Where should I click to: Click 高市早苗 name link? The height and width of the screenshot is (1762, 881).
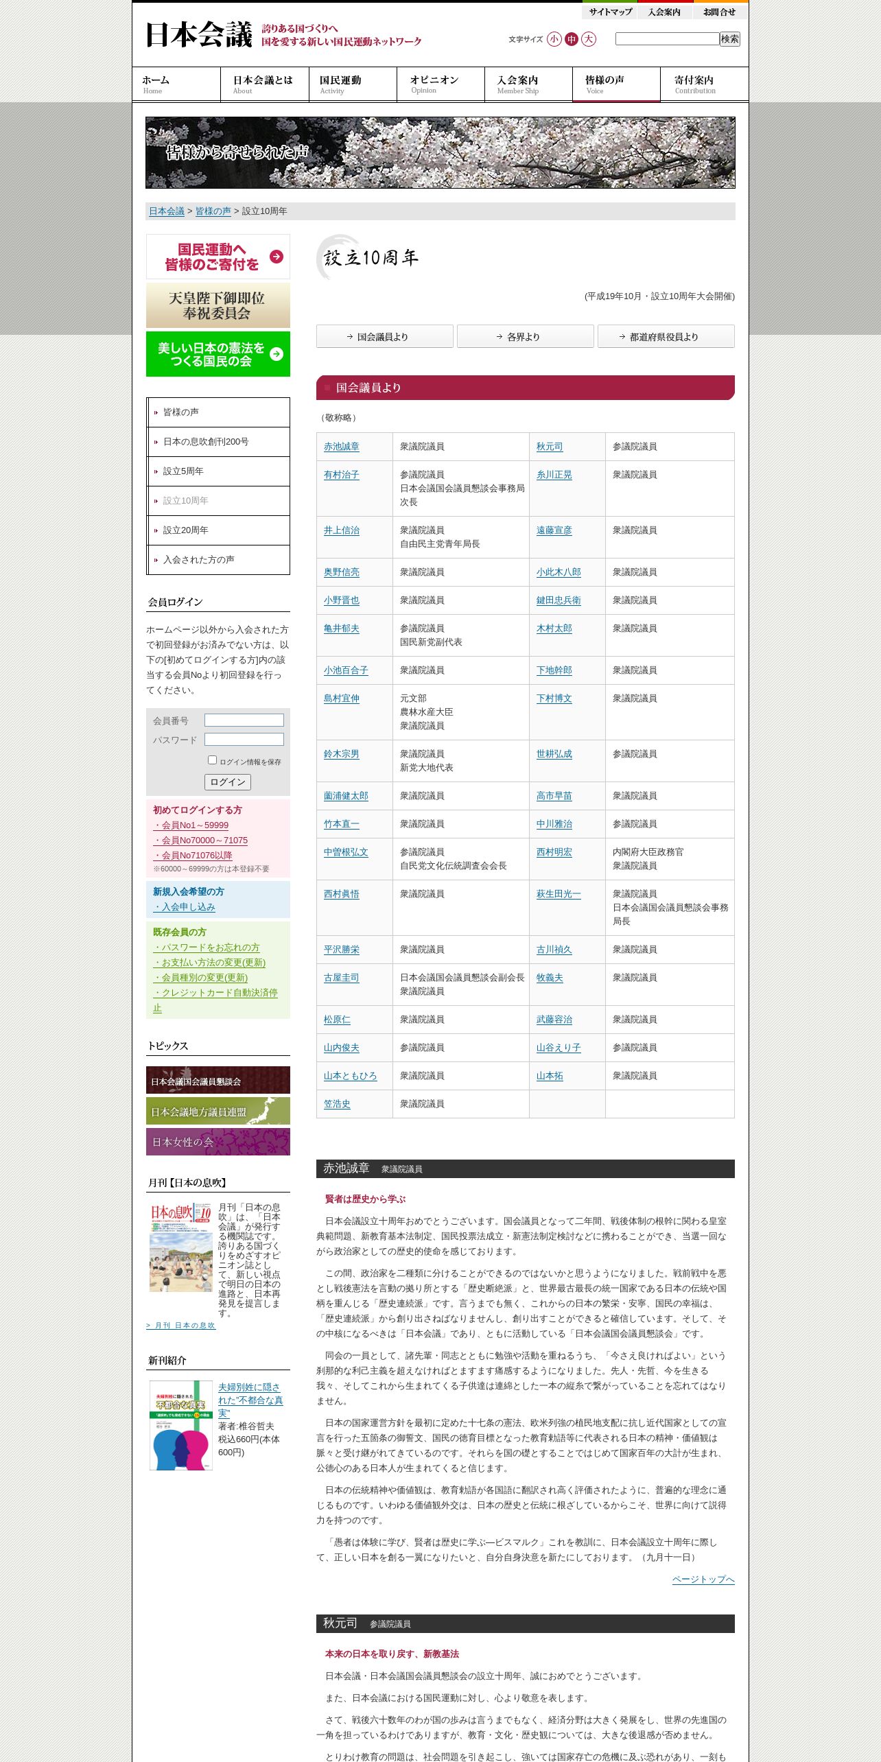tap(554, 796)
